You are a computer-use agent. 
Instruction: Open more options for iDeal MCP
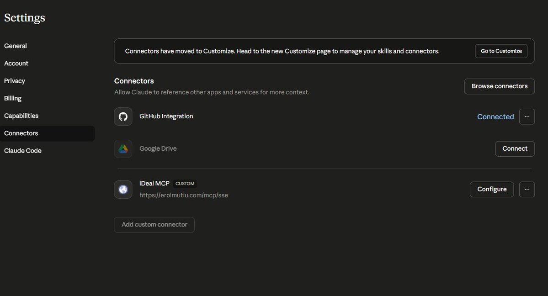pyautogui.click(x=527, y=190)
